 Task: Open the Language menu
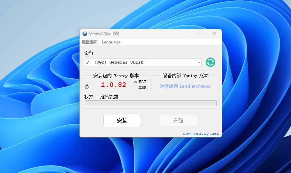[x=111, y=42]
